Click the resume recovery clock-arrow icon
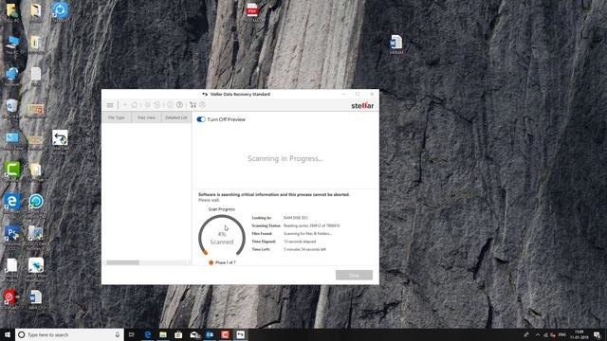Screen dimensions: 607x341 pyautogui.click(x=156, y=105)
